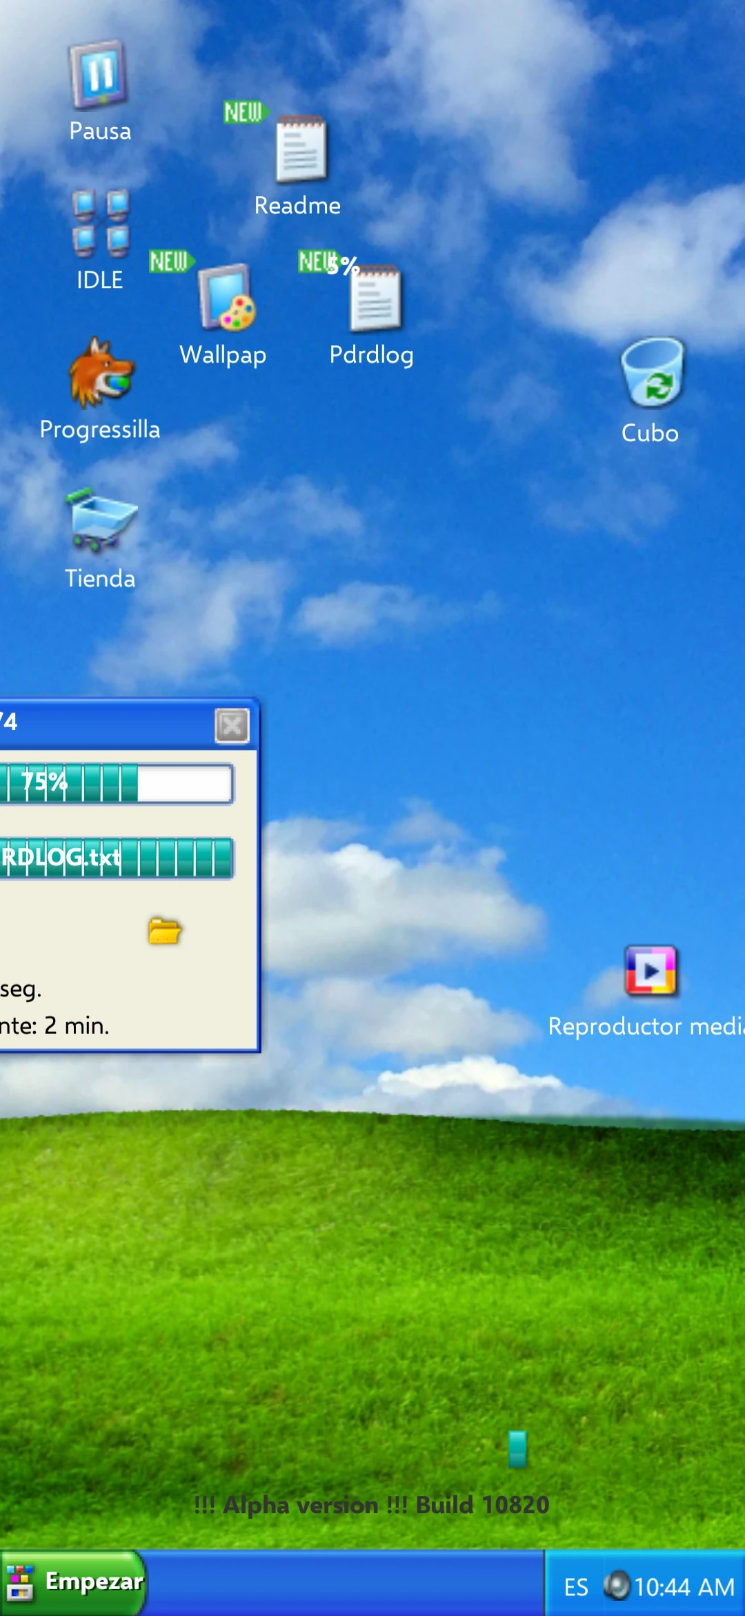The height and width of the screenshot is (1616, 745).
Task: Click the 75% progress bar
Action: pos(116,783)
